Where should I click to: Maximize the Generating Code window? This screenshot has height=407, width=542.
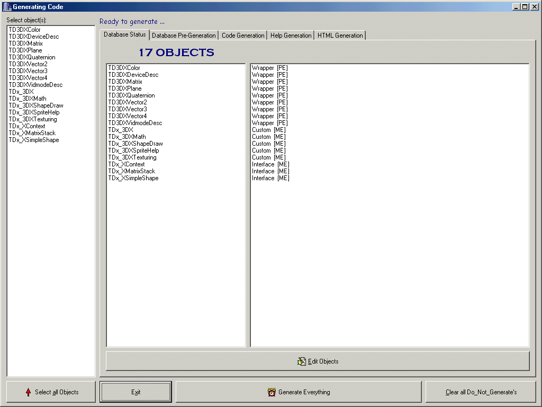click(x=525, y=7)
